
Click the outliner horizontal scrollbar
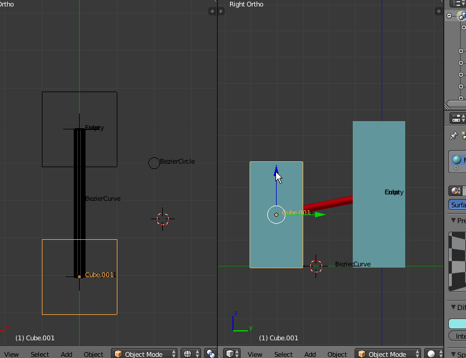click(x=456, y=103)
